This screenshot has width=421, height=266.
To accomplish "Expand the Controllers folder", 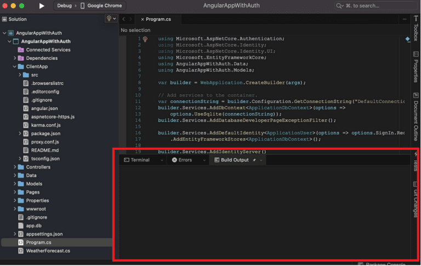I will (15, 167).
